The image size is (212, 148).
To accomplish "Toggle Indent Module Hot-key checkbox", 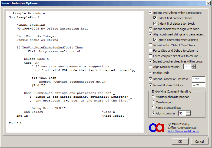I will pyautogui.click(x=150, y=85).
